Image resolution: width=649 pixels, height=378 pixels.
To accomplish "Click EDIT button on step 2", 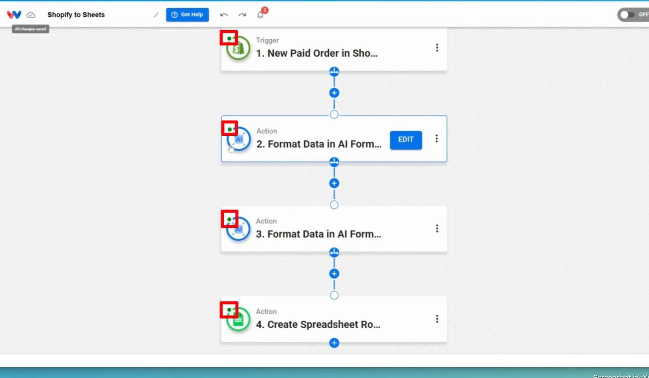I will coord(406,140).
